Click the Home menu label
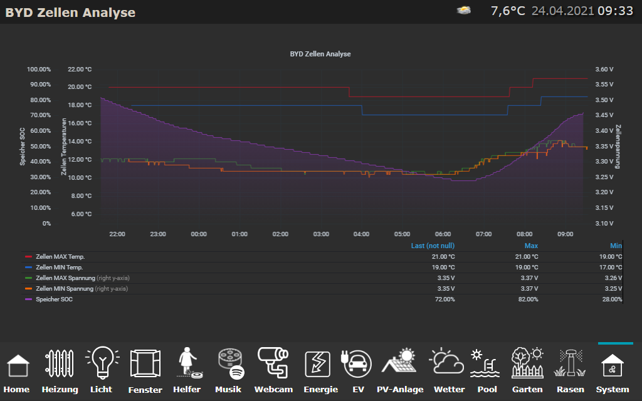The width and height of the screenshot is (642, 401). pos(16,389)
